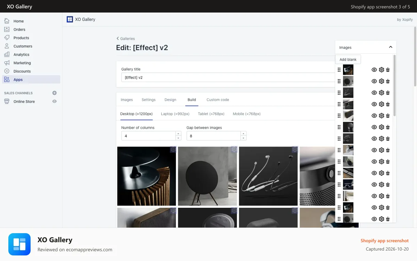This screenshot has width=417, height=261.
Task: Switch to the Settings tab
Action: 148,100
